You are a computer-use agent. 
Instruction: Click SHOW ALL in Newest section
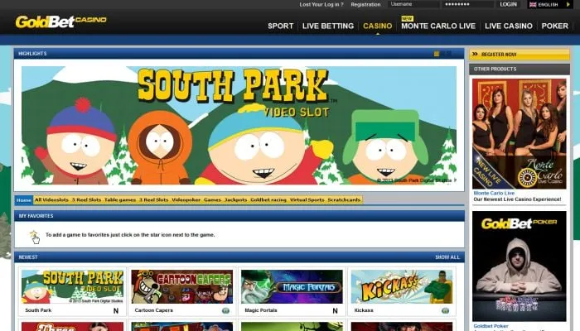(x=447, y=257)
